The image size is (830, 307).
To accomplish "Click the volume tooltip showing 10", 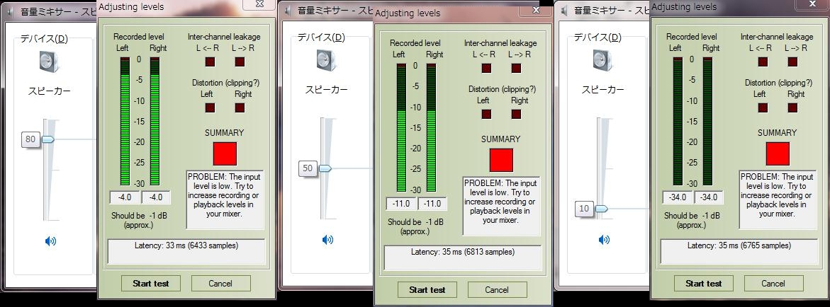I will (584, 209).
